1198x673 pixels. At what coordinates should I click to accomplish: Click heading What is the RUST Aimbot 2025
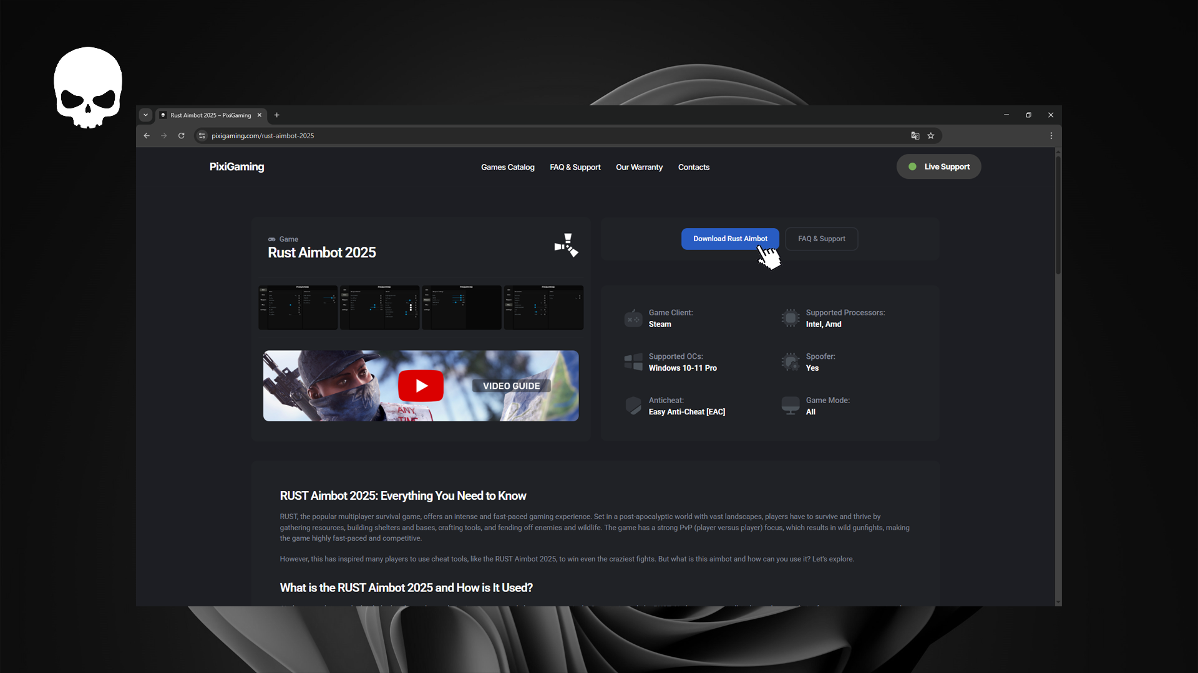point(406,588)
